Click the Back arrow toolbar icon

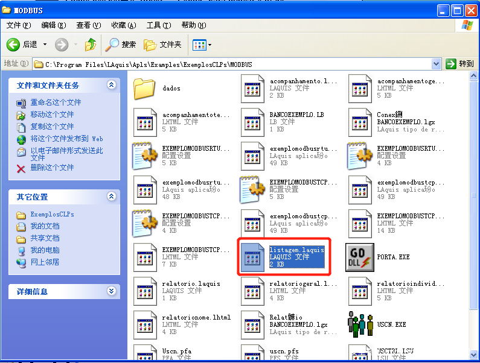pyautogui.click(x=13, y=45)
